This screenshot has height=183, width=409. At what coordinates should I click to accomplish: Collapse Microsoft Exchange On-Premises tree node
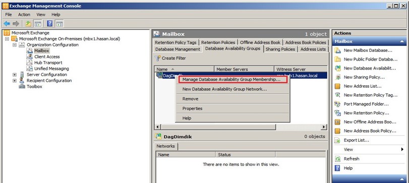[x=7, y=39]
